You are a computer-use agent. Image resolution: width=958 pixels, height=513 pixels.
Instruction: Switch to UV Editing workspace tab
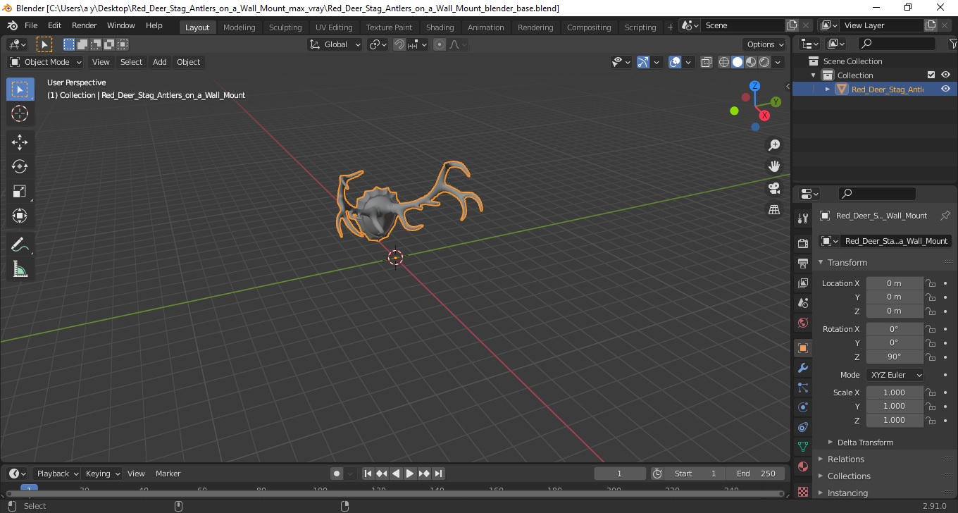click(334, 27)
